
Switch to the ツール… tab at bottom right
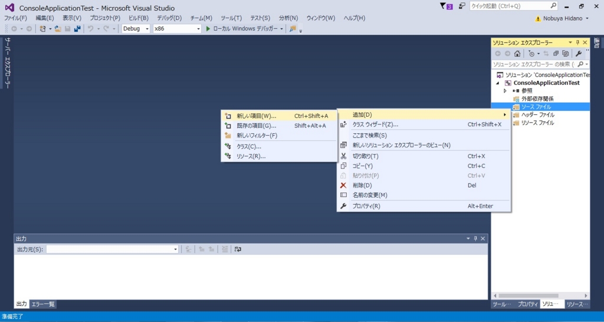coord(502,304)
